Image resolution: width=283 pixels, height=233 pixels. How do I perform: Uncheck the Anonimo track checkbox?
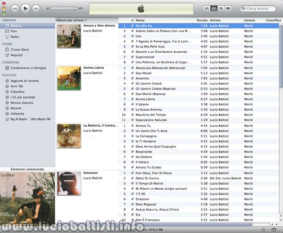coord(133,78)
